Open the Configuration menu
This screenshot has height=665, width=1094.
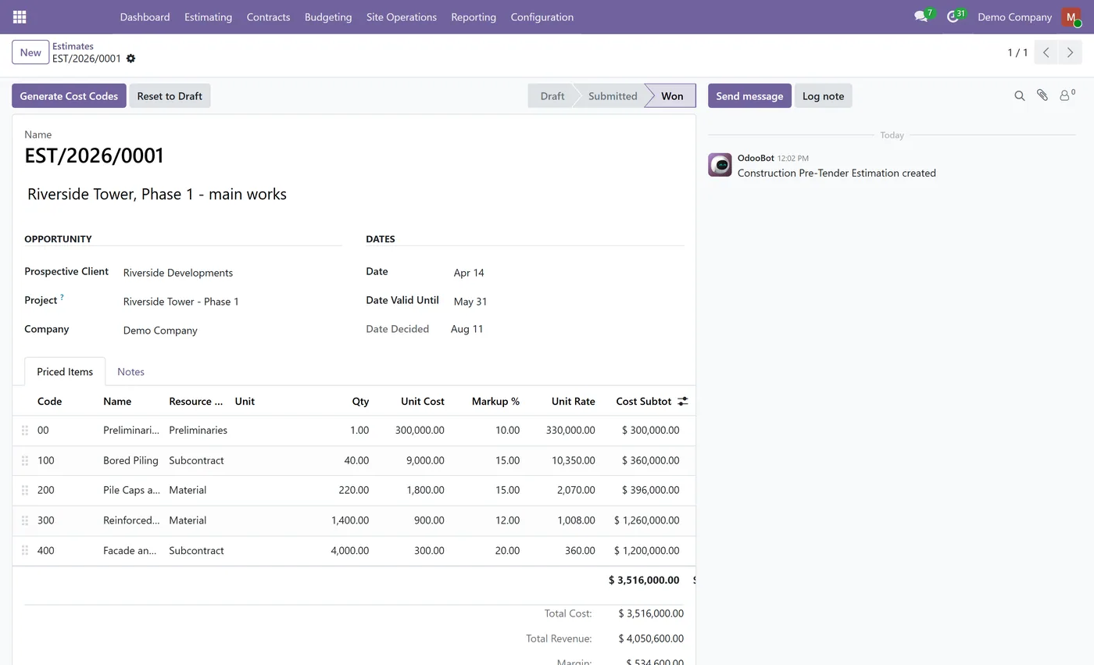coord(542,16)
